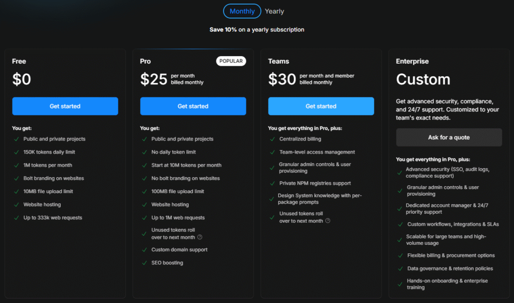Open help icon beside Pro unused tokens roll
The width and height of the screenshot is (514, 303).
(x=200, y=237)
